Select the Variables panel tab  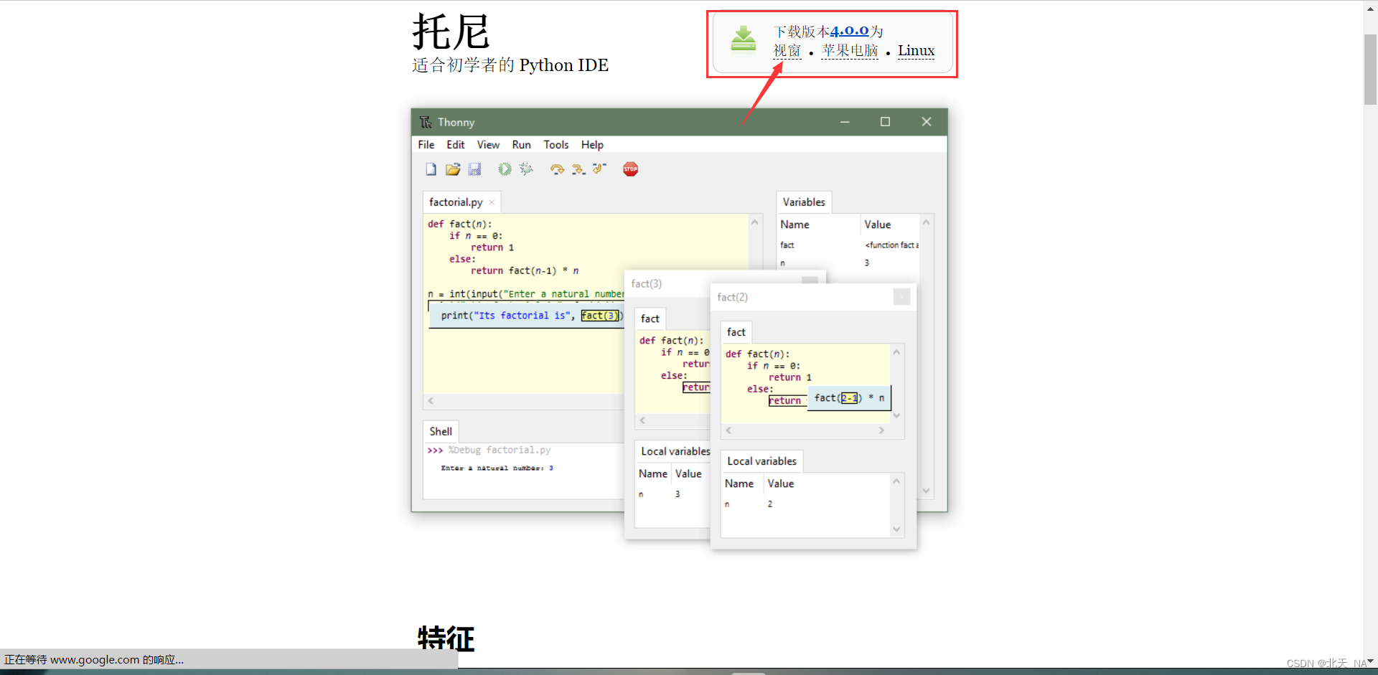(x=804, y=202)
